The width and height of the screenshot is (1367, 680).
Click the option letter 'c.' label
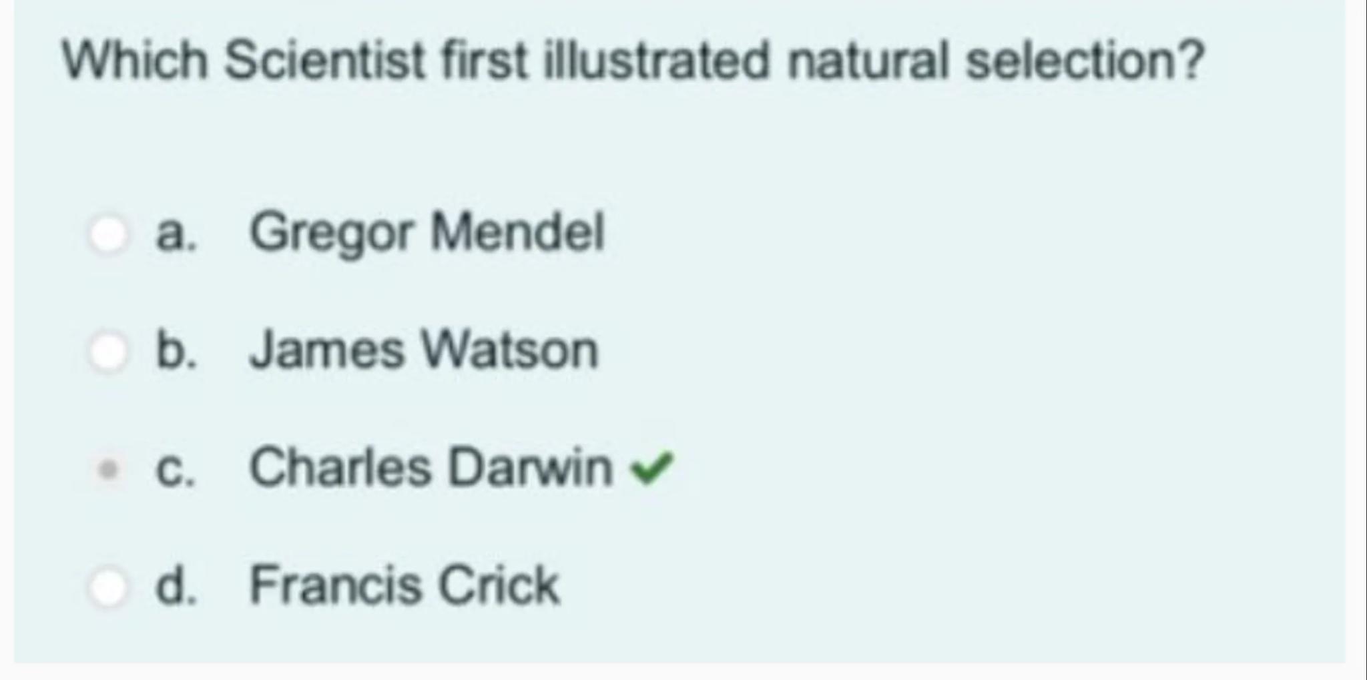[x=176, y=468]
